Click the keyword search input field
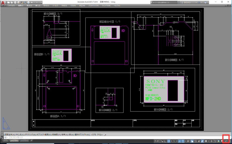The width and height of the screenshot is (232, 144). point(165,2)
